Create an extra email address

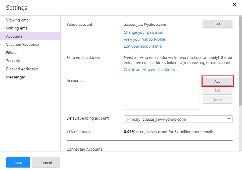[x=149, y=69]
